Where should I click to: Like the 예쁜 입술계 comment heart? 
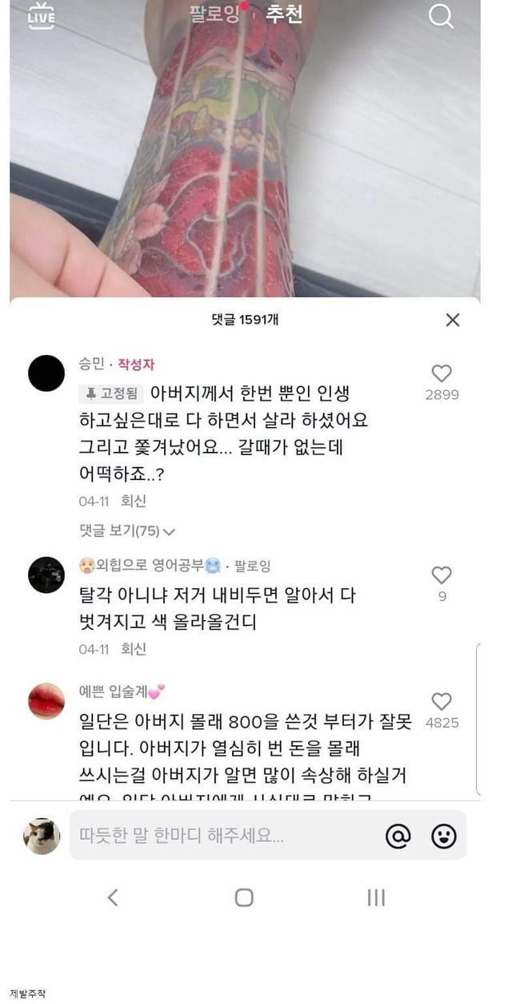(442, 701)
